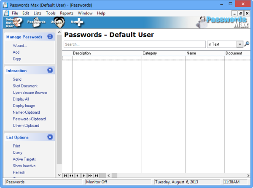Screen dimensions: 253x188
Task: Open the Users toolbar icon
Action: click(57, 22)
